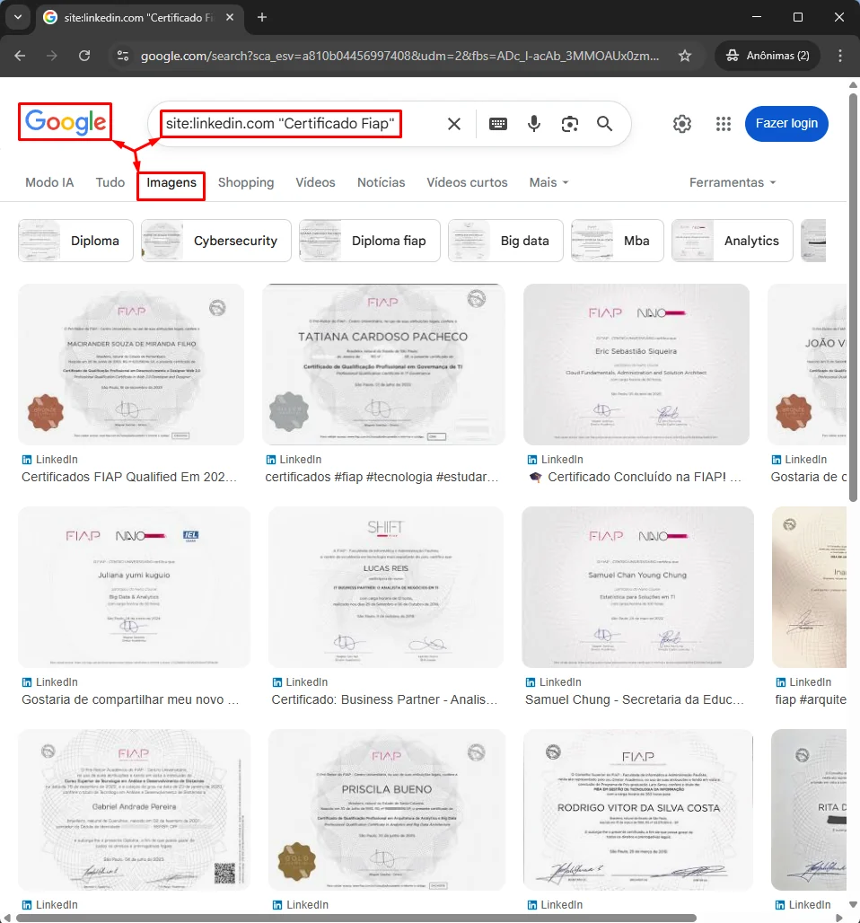860x923 pixels.
Task: Click LinkedIn icon under Tatiana Pacheco result
Action: (271, 460)
